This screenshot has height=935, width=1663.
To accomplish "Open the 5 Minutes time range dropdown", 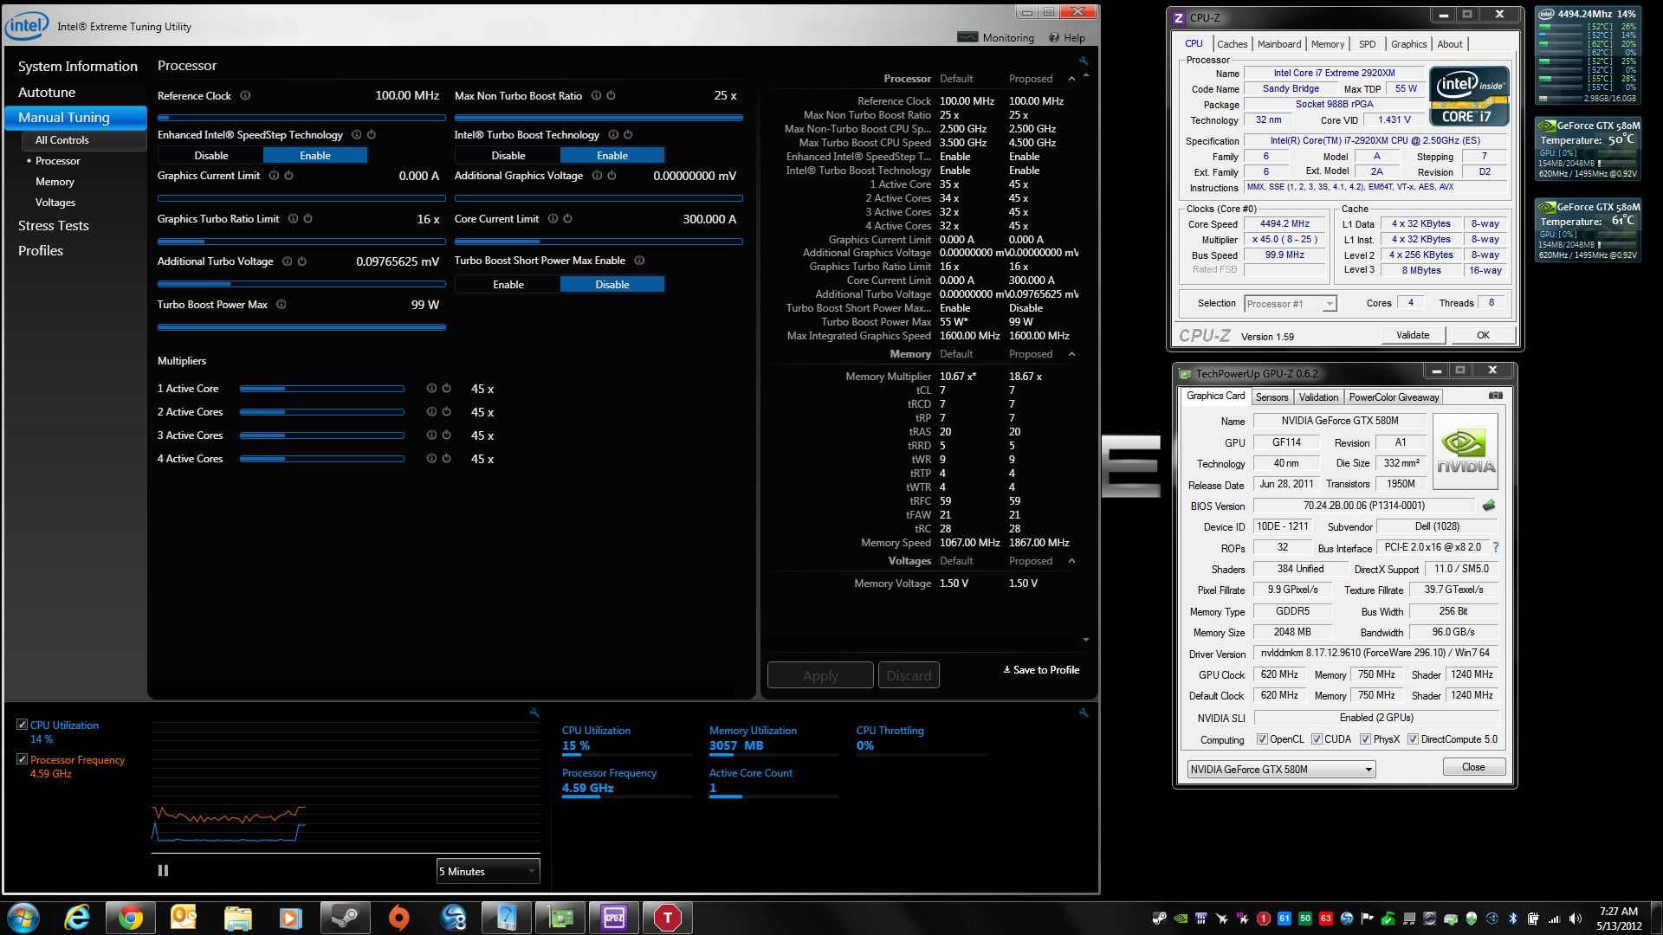I will coord(488,871).
